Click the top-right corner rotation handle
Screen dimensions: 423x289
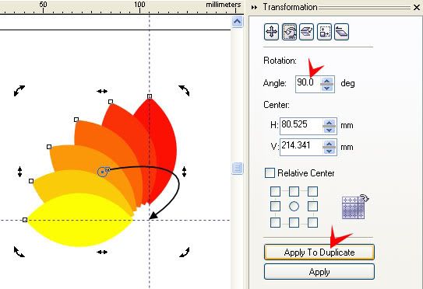coord(185,90)
